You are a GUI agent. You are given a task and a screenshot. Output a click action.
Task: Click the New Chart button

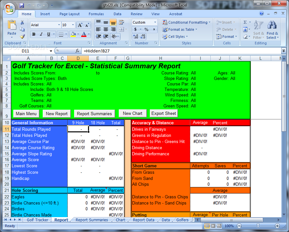tap(132, 113)
